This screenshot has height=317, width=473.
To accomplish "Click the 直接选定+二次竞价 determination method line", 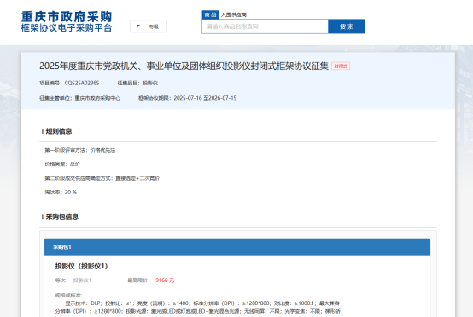I will 102,178.
